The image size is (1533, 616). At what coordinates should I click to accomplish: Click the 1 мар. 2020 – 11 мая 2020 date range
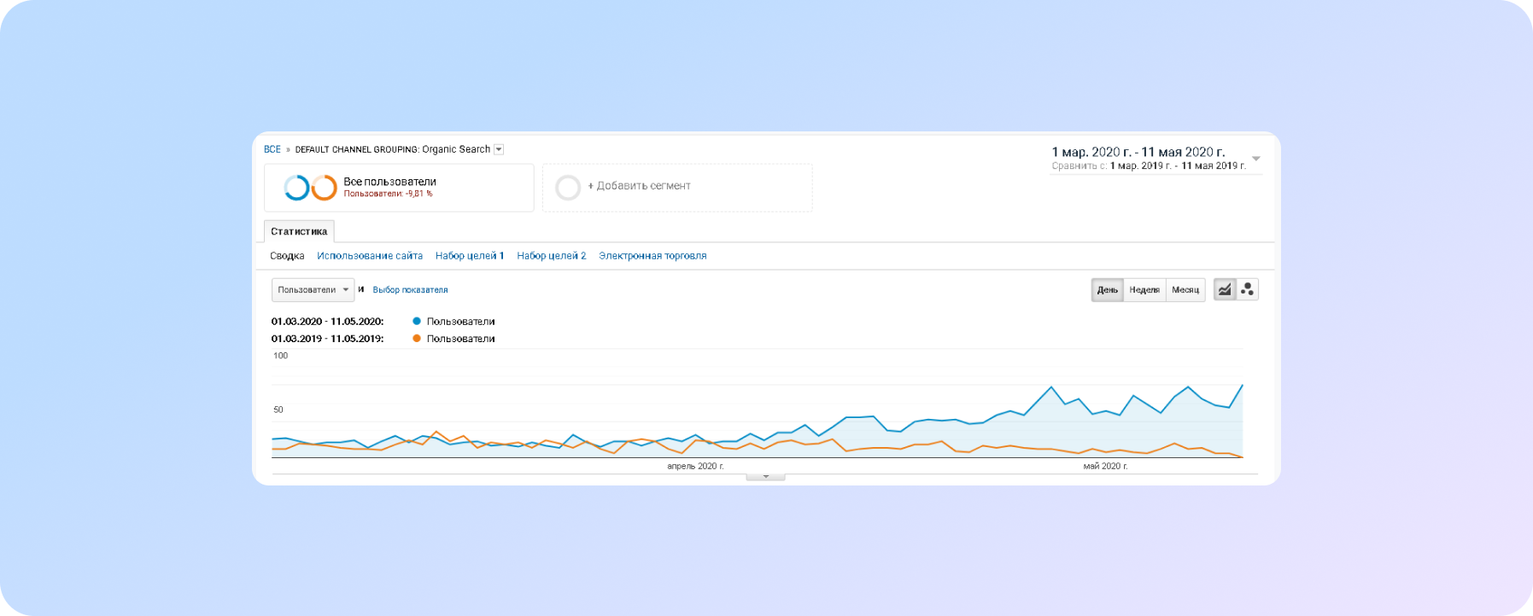click(x=1138, y=152)
